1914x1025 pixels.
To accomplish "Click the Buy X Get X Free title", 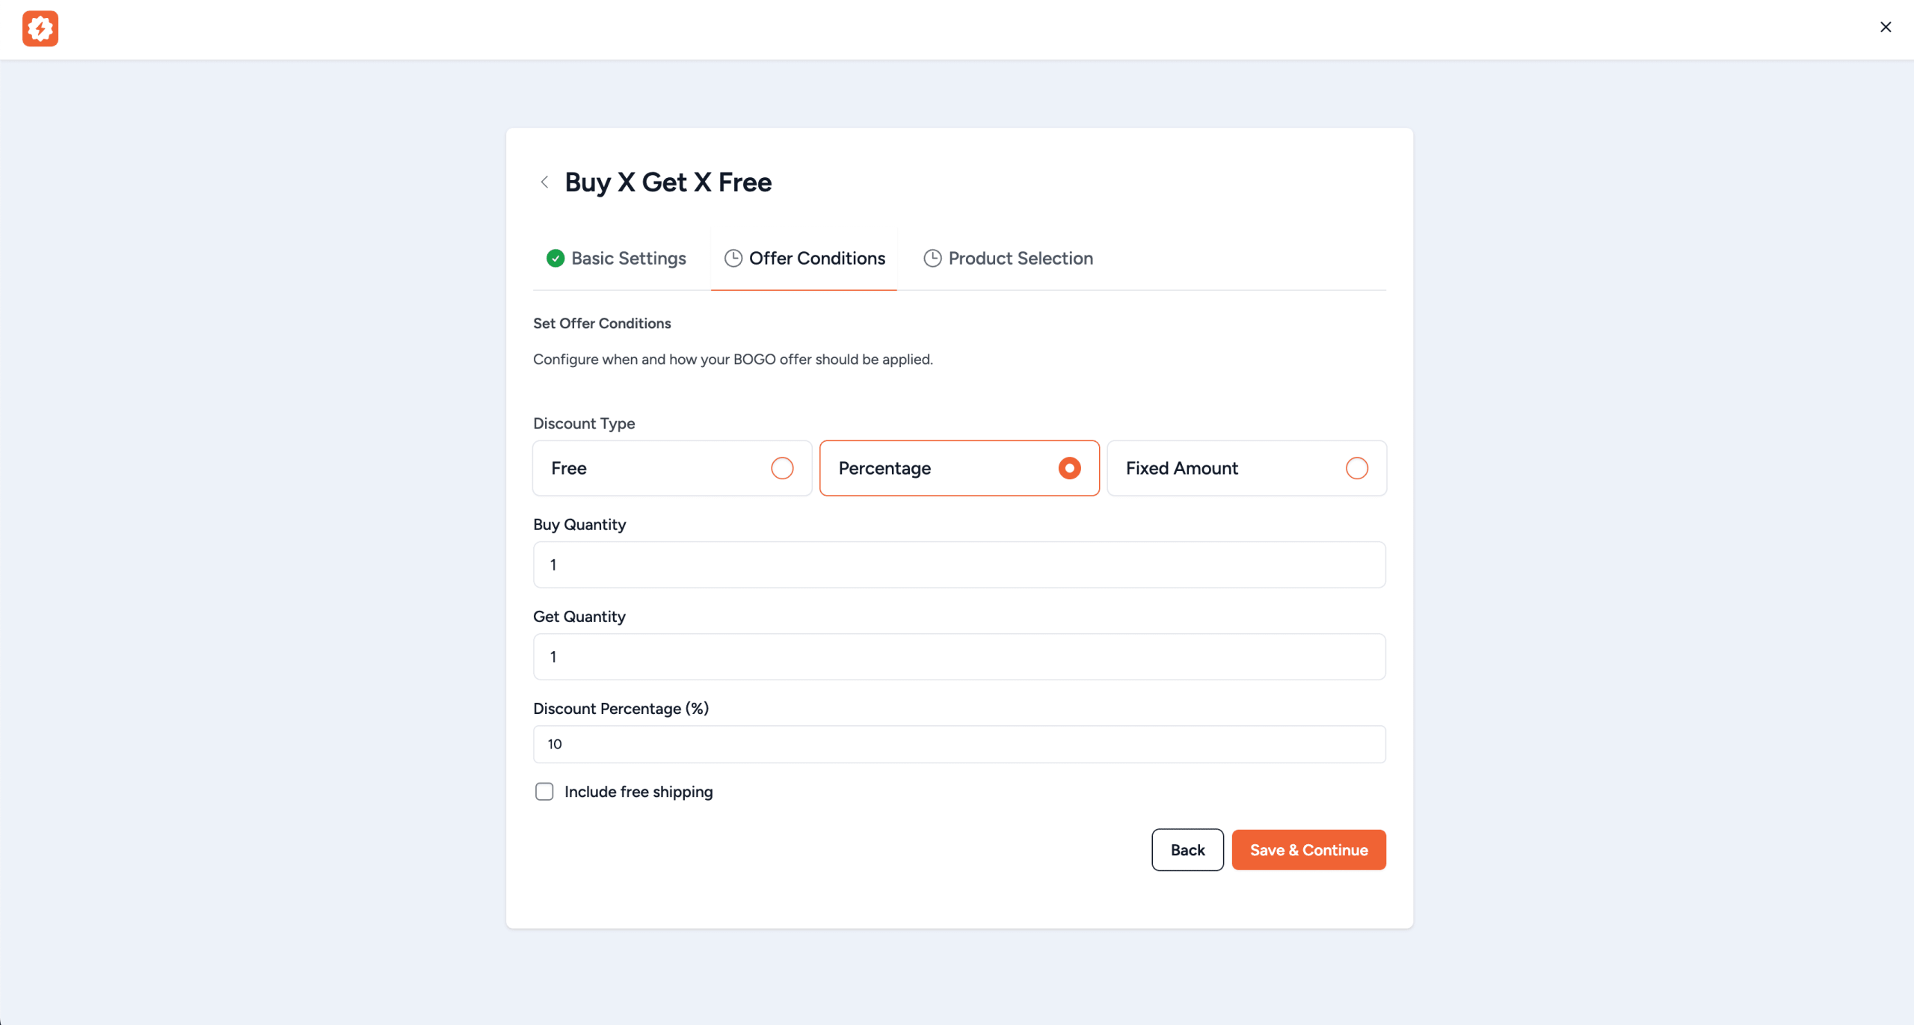I will [668, 182].
